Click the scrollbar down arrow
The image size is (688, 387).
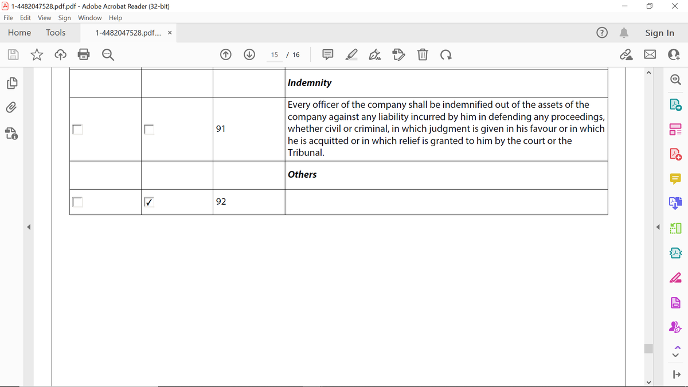[649, 382]
